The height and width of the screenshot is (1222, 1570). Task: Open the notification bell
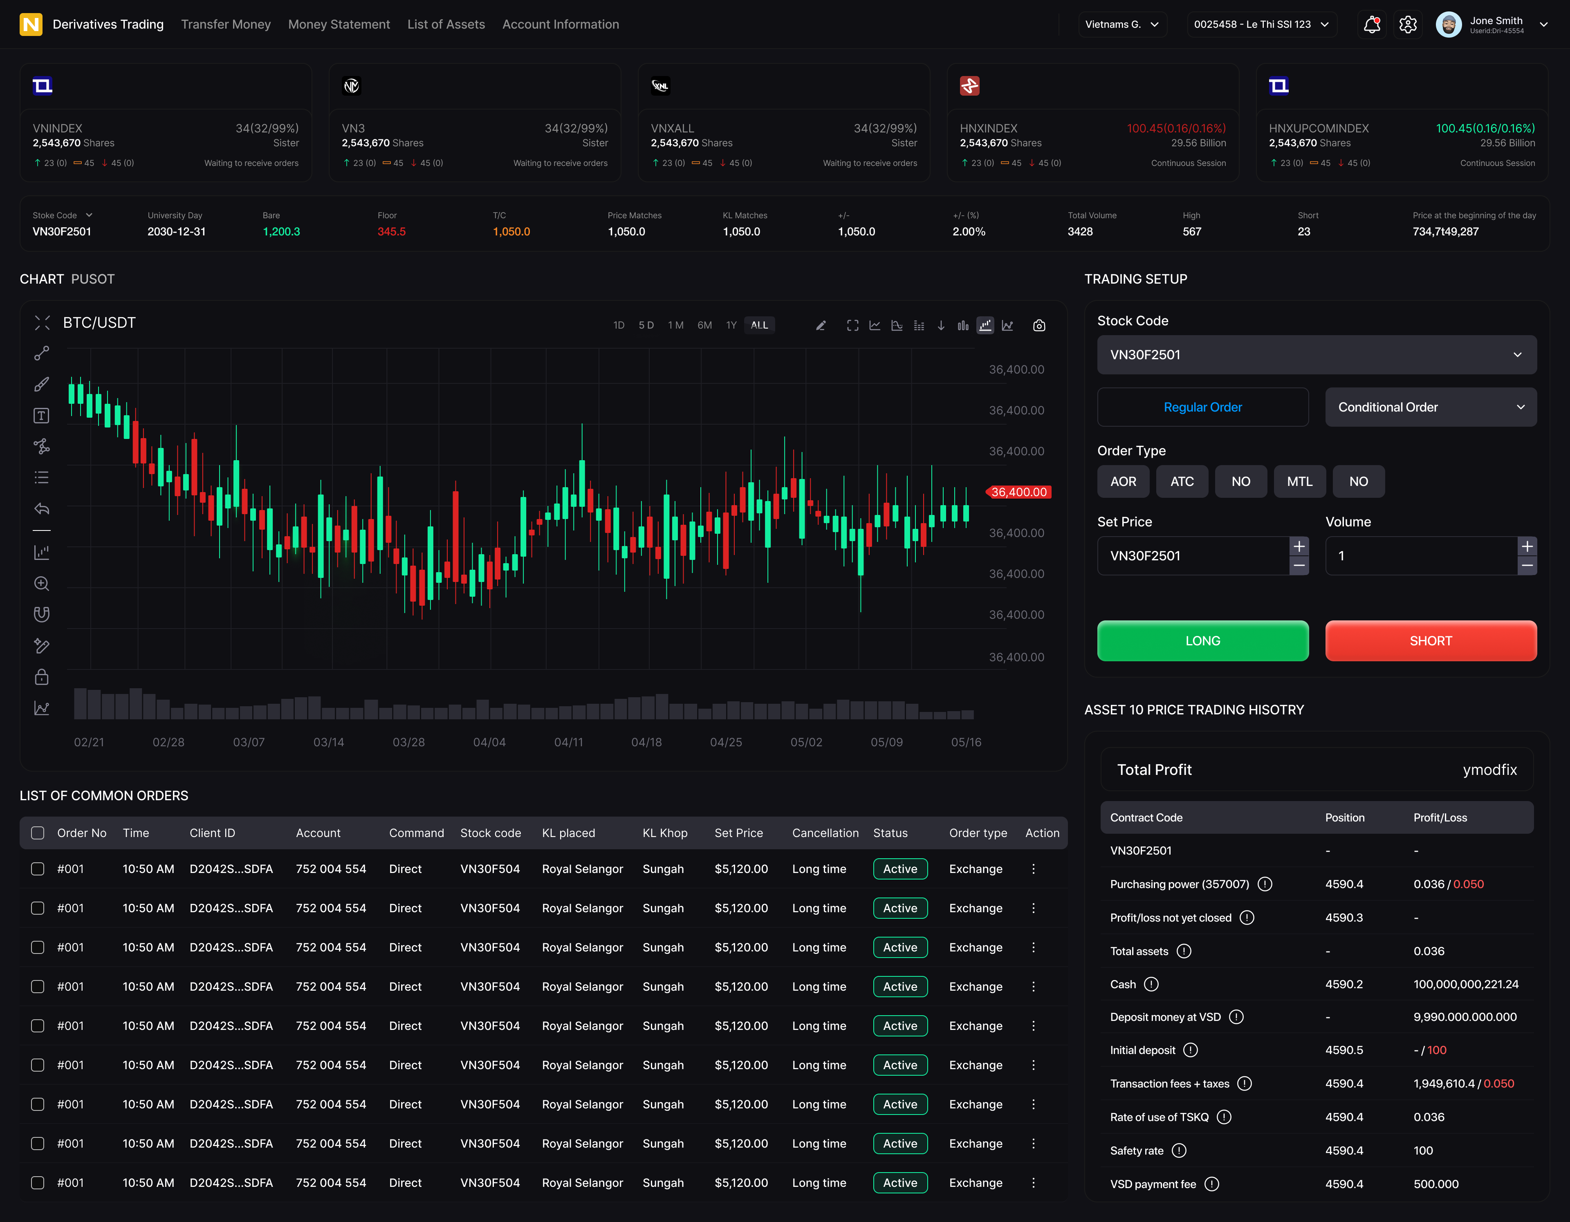(x=1372, y=24)
